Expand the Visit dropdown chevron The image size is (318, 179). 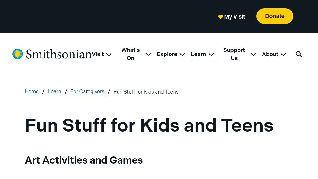[109, 55]
